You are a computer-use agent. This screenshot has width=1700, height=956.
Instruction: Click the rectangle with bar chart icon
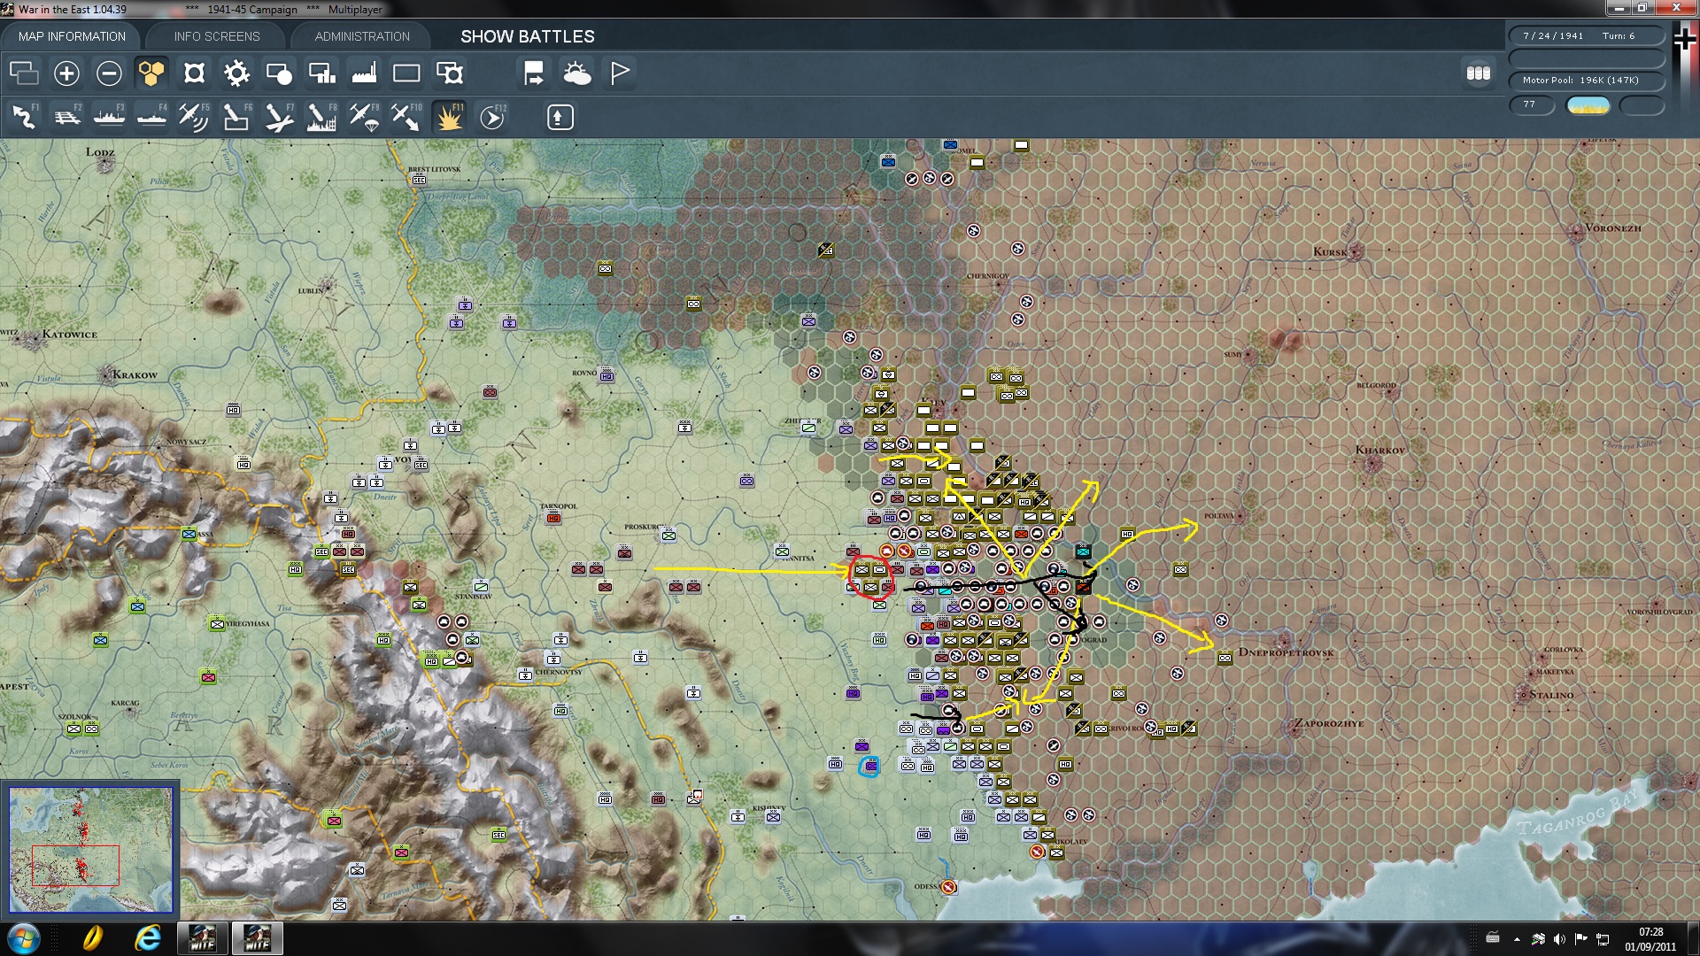pyautogui.click(x=321, y=73)
